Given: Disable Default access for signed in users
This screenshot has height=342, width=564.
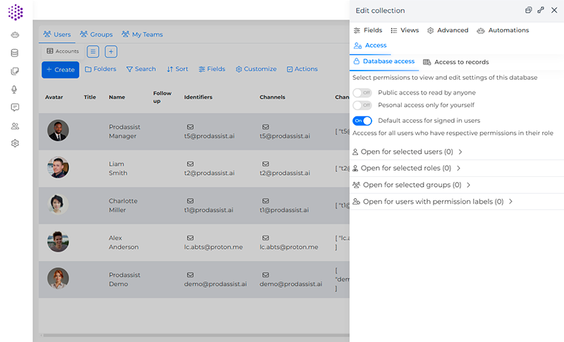Looking at the screenshot, I should (362, 121).
